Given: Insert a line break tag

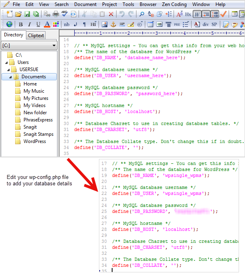Looking at the screenshot, I should coord(75,24).
